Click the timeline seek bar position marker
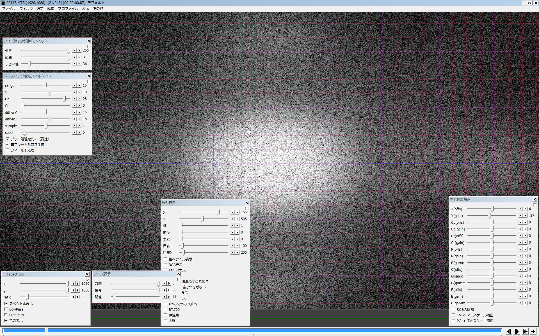The height and width of the screenshot is (336, 539). pyautogui.click(x=47, y=331)
